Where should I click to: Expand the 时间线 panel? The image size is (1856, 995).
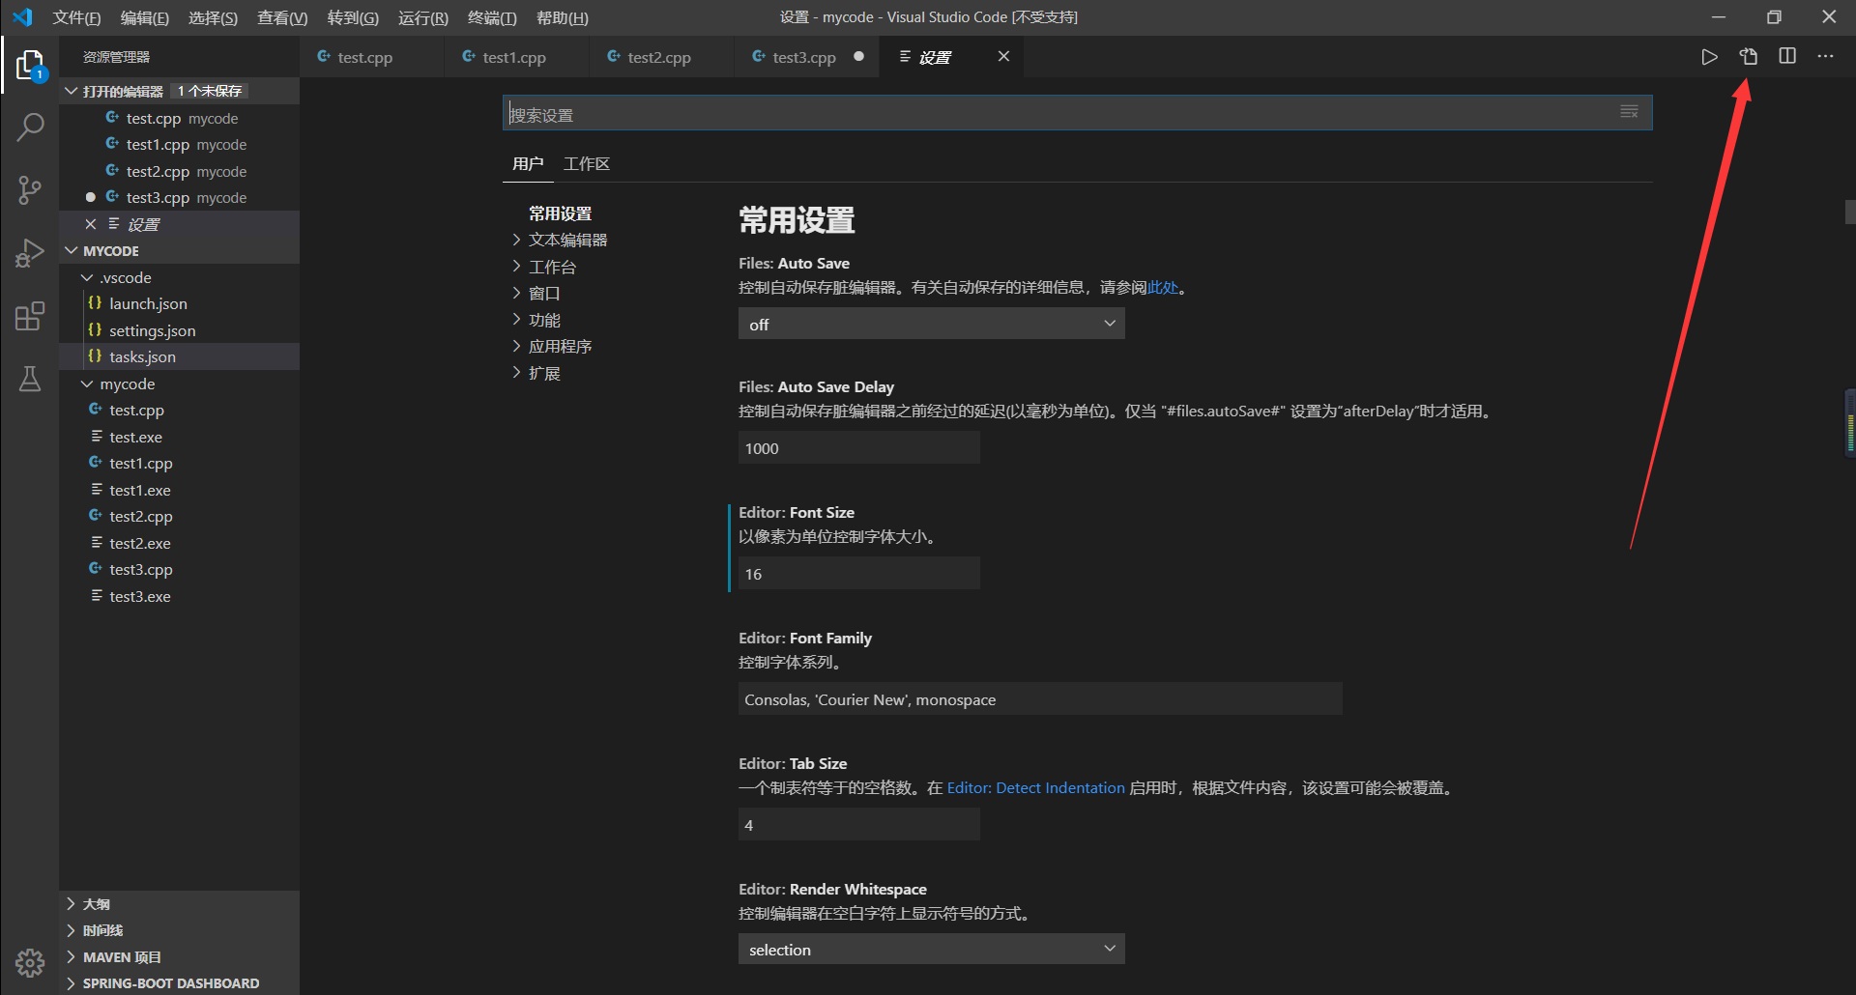tap(179, 930)
